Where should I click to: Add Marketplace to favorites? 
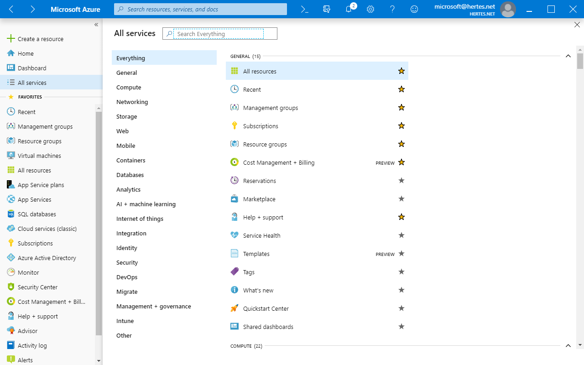401,198
